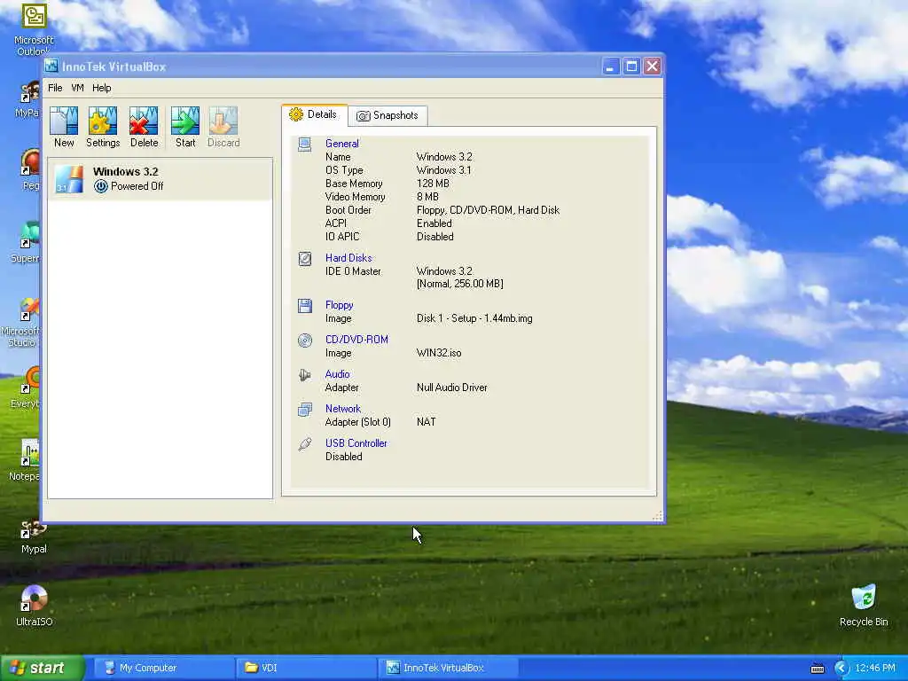This screenshot has width=908, height=681.
Task: Click the Discard toolbar icon
Action: click(223, 127)
